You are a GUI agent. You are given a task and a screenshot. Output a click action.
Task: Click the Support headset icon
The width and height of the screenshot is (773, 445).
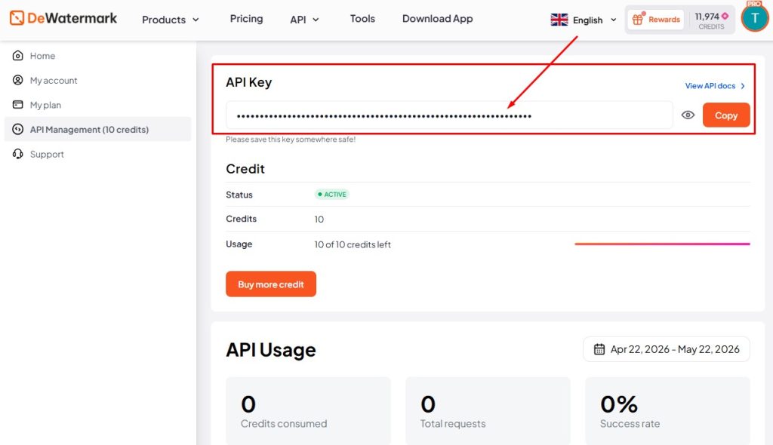click(18, 154)
